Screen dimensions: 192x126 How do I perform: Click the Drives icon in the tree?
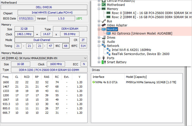coord(104,37)
